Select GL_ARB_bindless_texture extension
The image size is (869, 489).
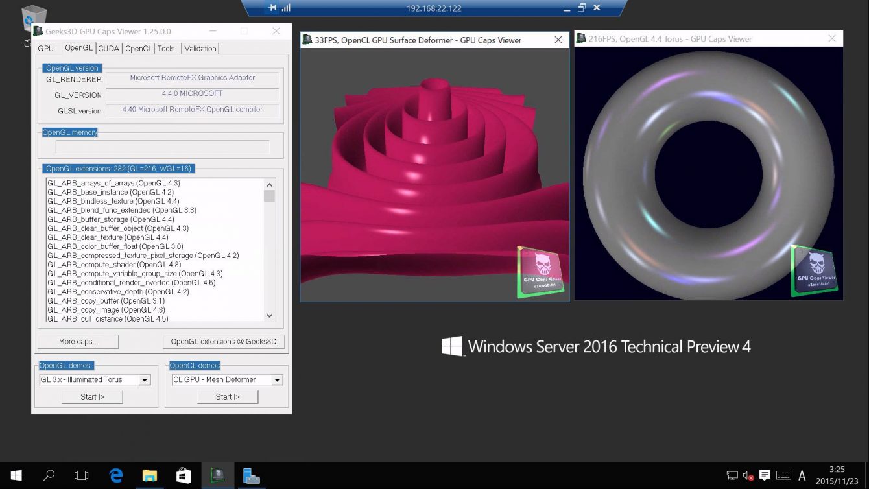coord(113,202)
